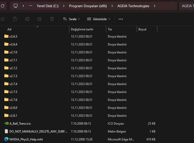
Task: Open the hidden path ellipsis in address bar
Action: [x=31, y=6]
